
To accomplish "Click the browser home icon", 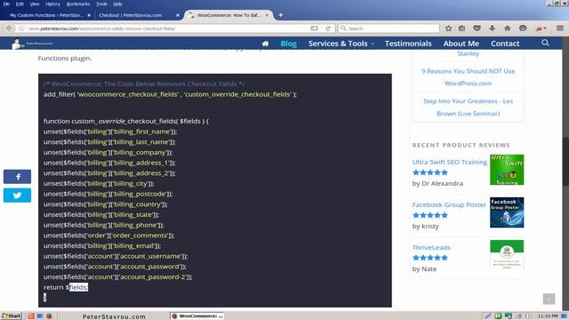I will coord(508,28).
